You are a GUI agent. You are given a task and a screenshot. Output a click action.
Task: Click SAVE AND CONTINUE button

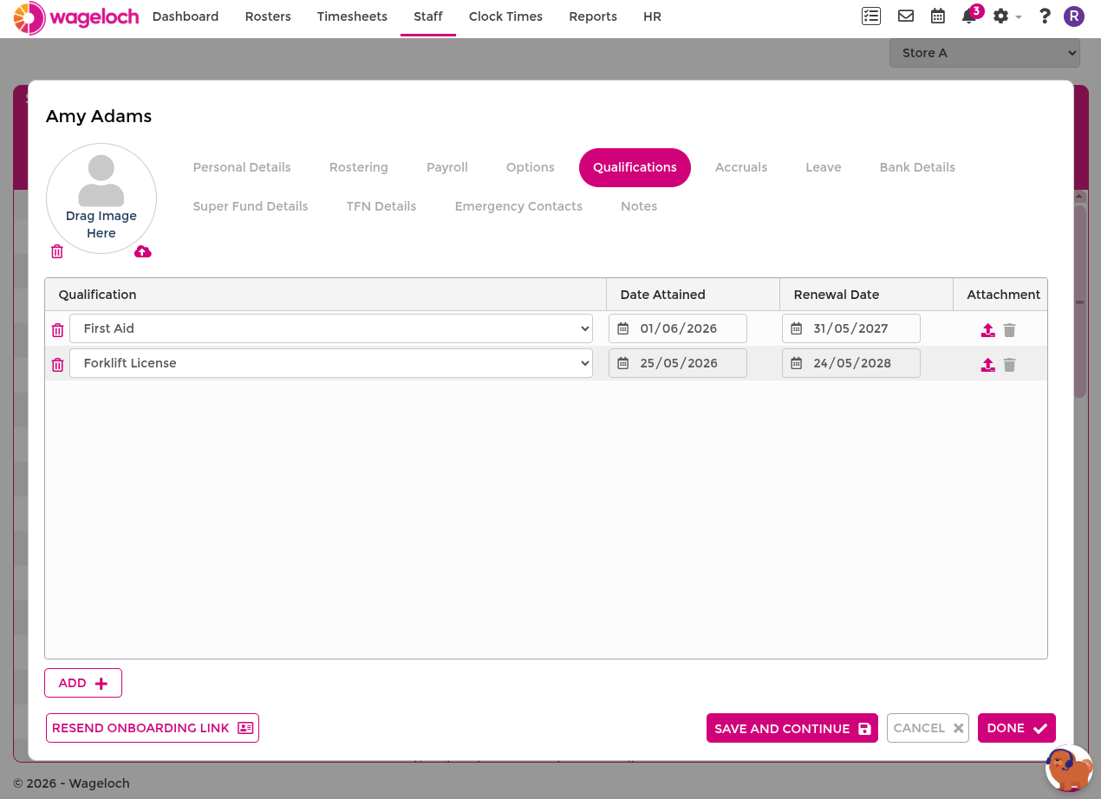pyautogui.click(x=792, y=728)
